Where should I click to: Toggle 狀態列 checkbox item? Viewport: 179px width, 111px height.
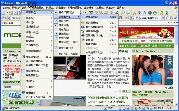pos(67,38)
